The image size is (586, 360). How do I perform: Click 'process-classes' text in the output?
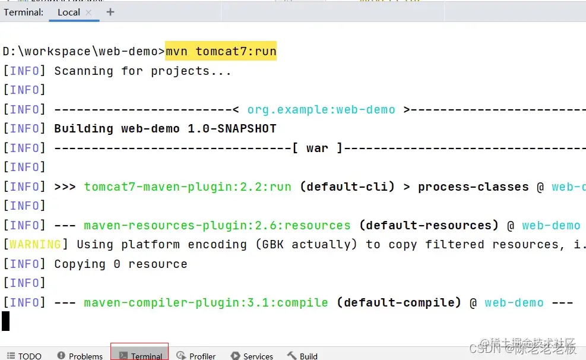pyautogui.click(x=473, y=187)
